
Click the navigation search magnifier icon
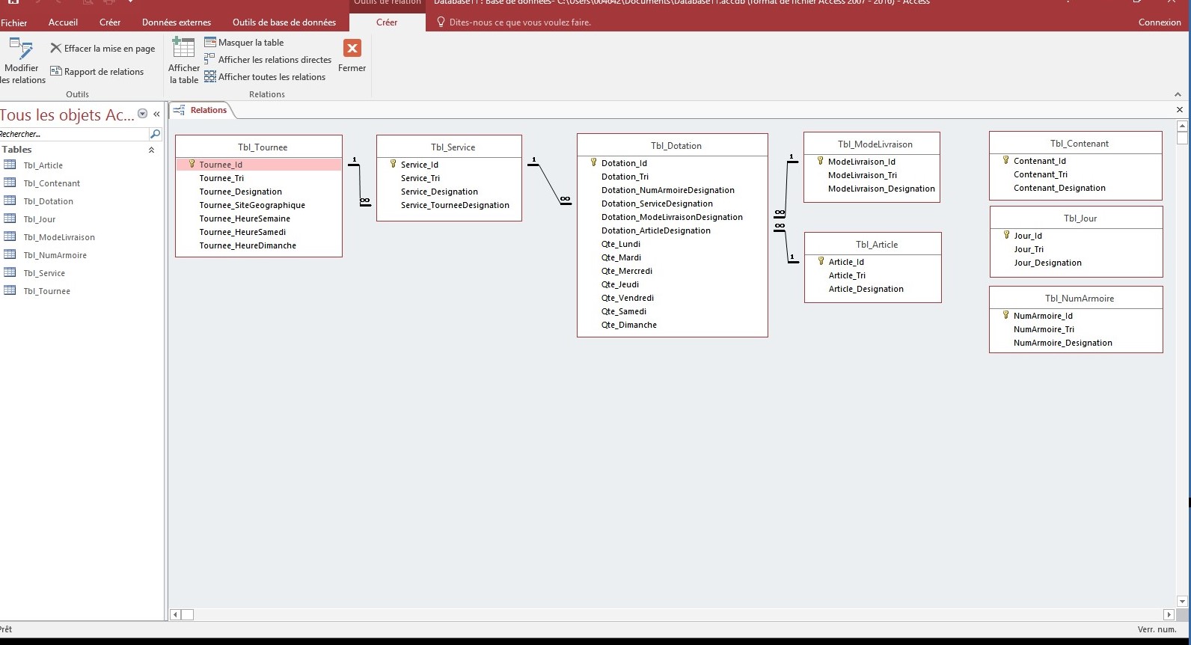pyautogui.click(x=155, y=134)
